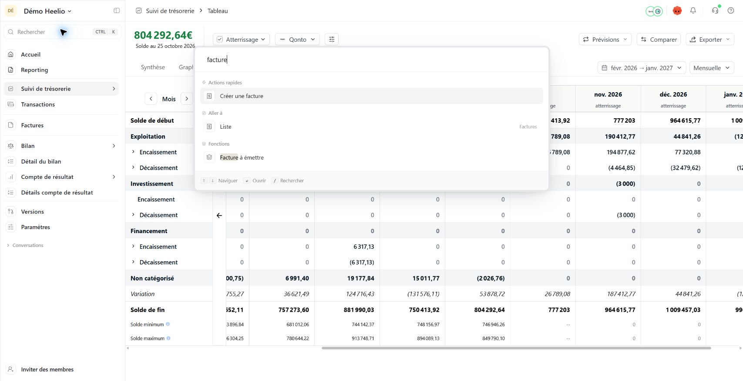
Task: Select 'Facture à émettre' function
Action: (372, 157)
